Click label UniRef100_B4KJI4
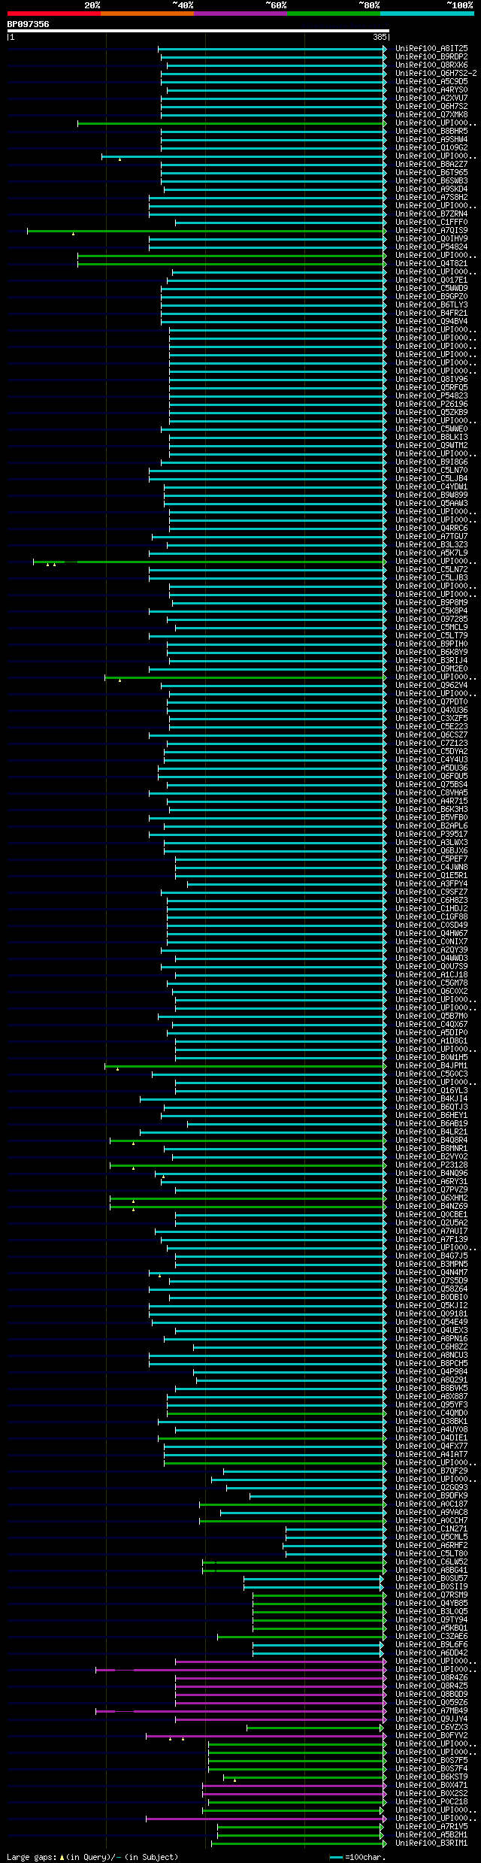 click(x=431, y=1098)
